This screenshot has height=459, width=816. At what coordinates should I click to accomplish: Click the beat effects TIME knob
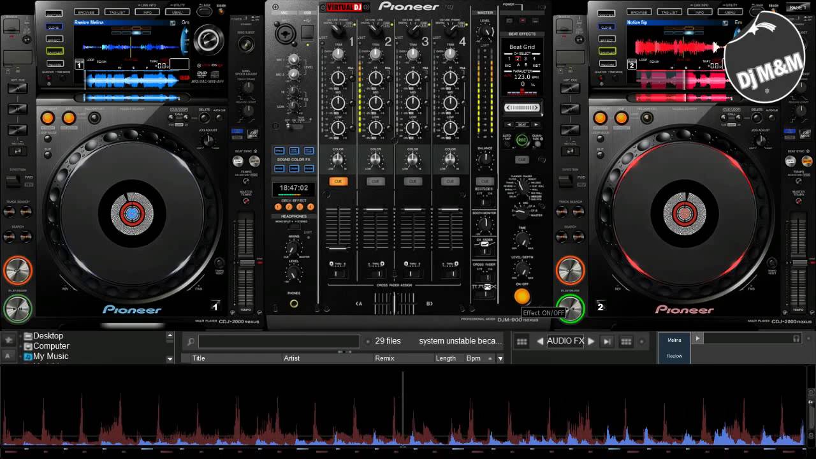pyautogui.click(x=522, y=239)
